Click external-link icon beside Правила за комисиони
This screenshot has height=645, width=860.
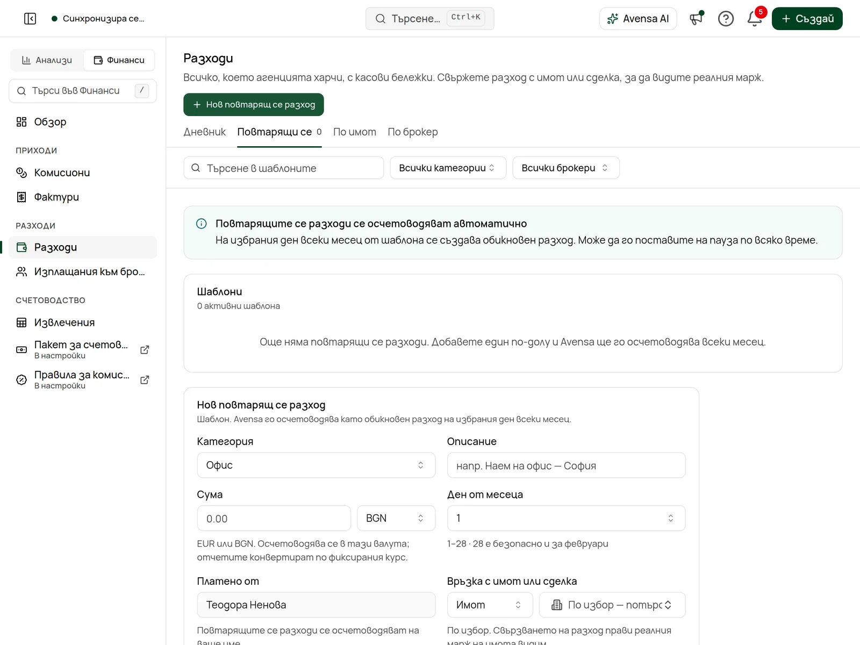tap(145, 380)
